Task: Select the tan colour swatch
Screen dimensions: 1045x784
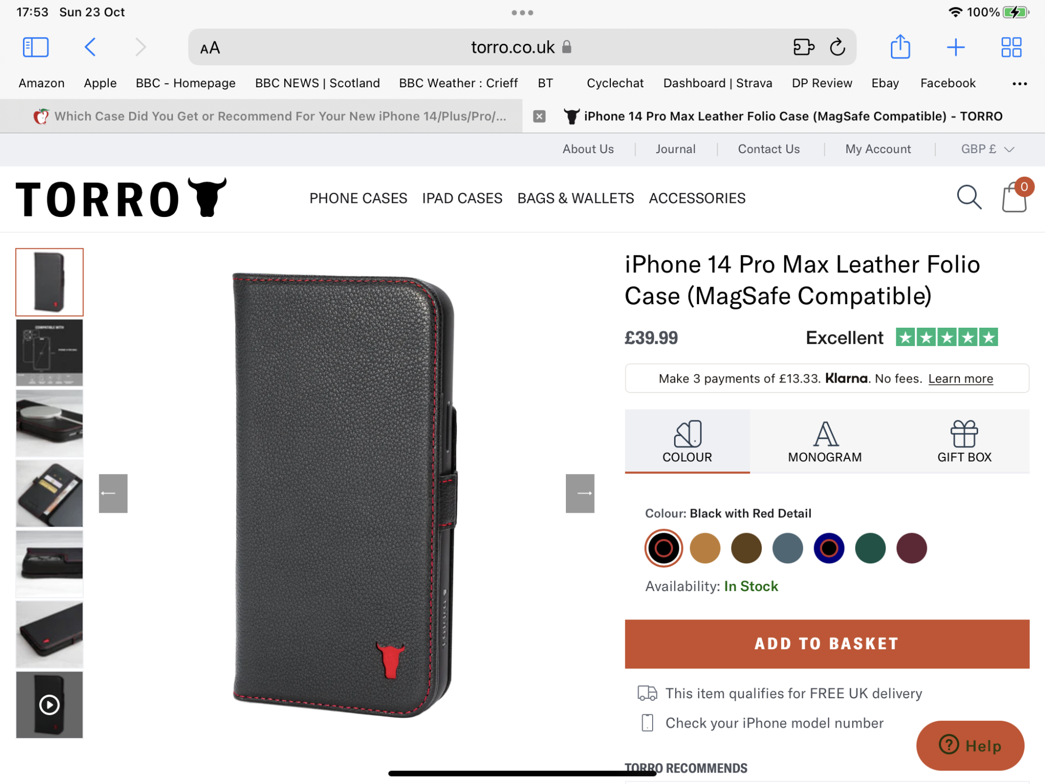Action: point(705,548)
